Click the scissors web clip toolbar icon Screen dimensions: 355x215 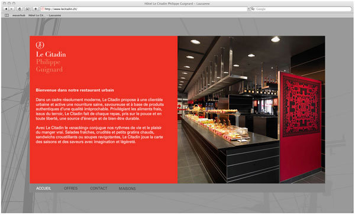click(x=28, y=9)
